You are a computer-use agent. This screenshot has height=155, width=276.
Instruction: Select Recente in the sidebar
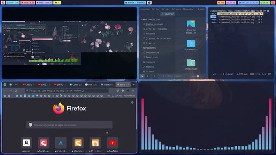coord(149,34)
